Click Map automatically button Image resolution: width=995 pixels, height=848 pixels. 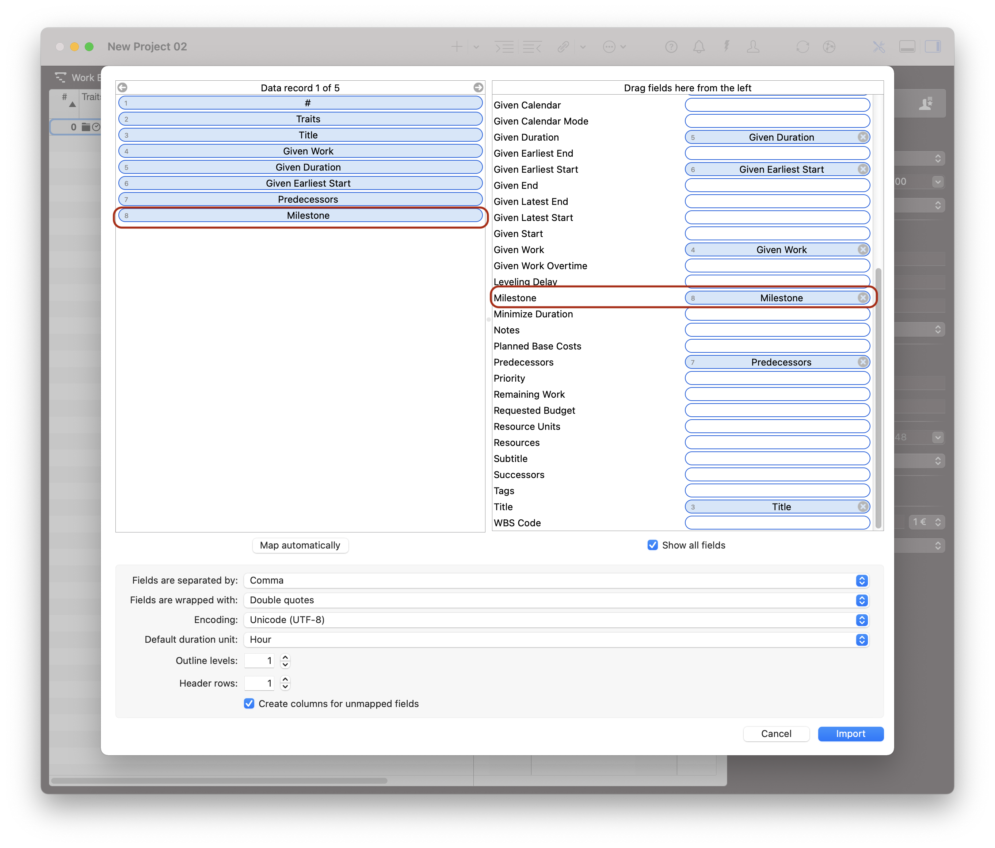pyautogui.click(x=300, y=545)
